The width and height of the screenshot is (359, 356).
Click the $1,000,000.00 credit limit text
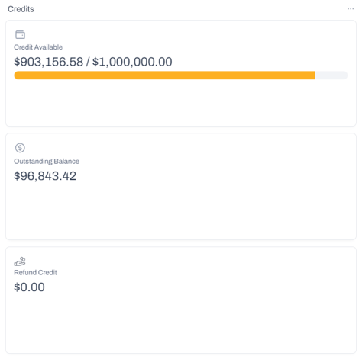click(x=132, y=62)
